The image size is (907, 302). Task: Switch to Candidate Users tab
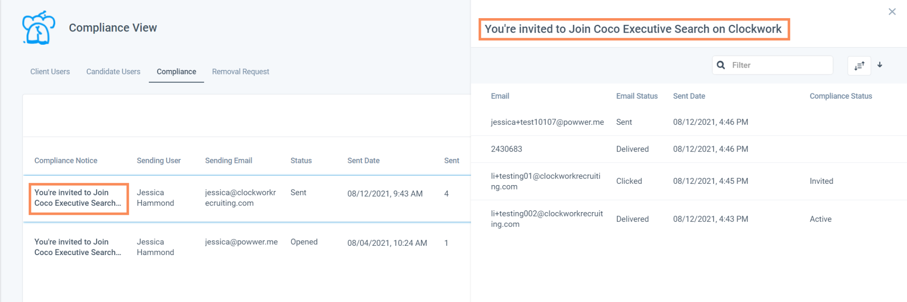113,72
